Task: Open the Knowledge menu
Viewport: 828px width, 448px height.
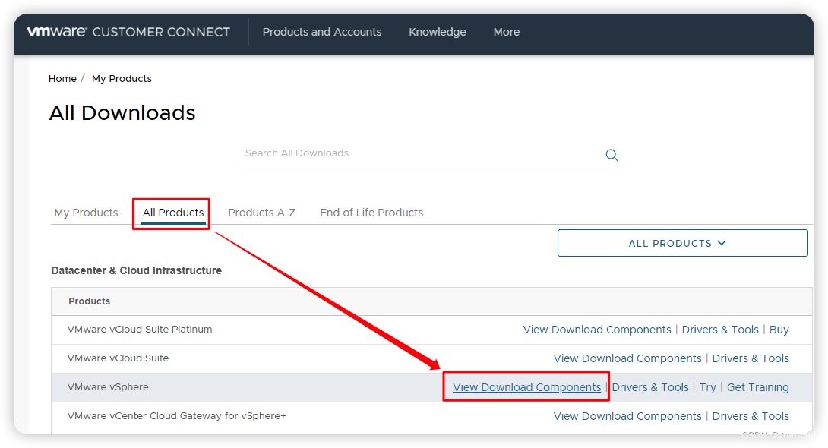Action: pos(438,32)
